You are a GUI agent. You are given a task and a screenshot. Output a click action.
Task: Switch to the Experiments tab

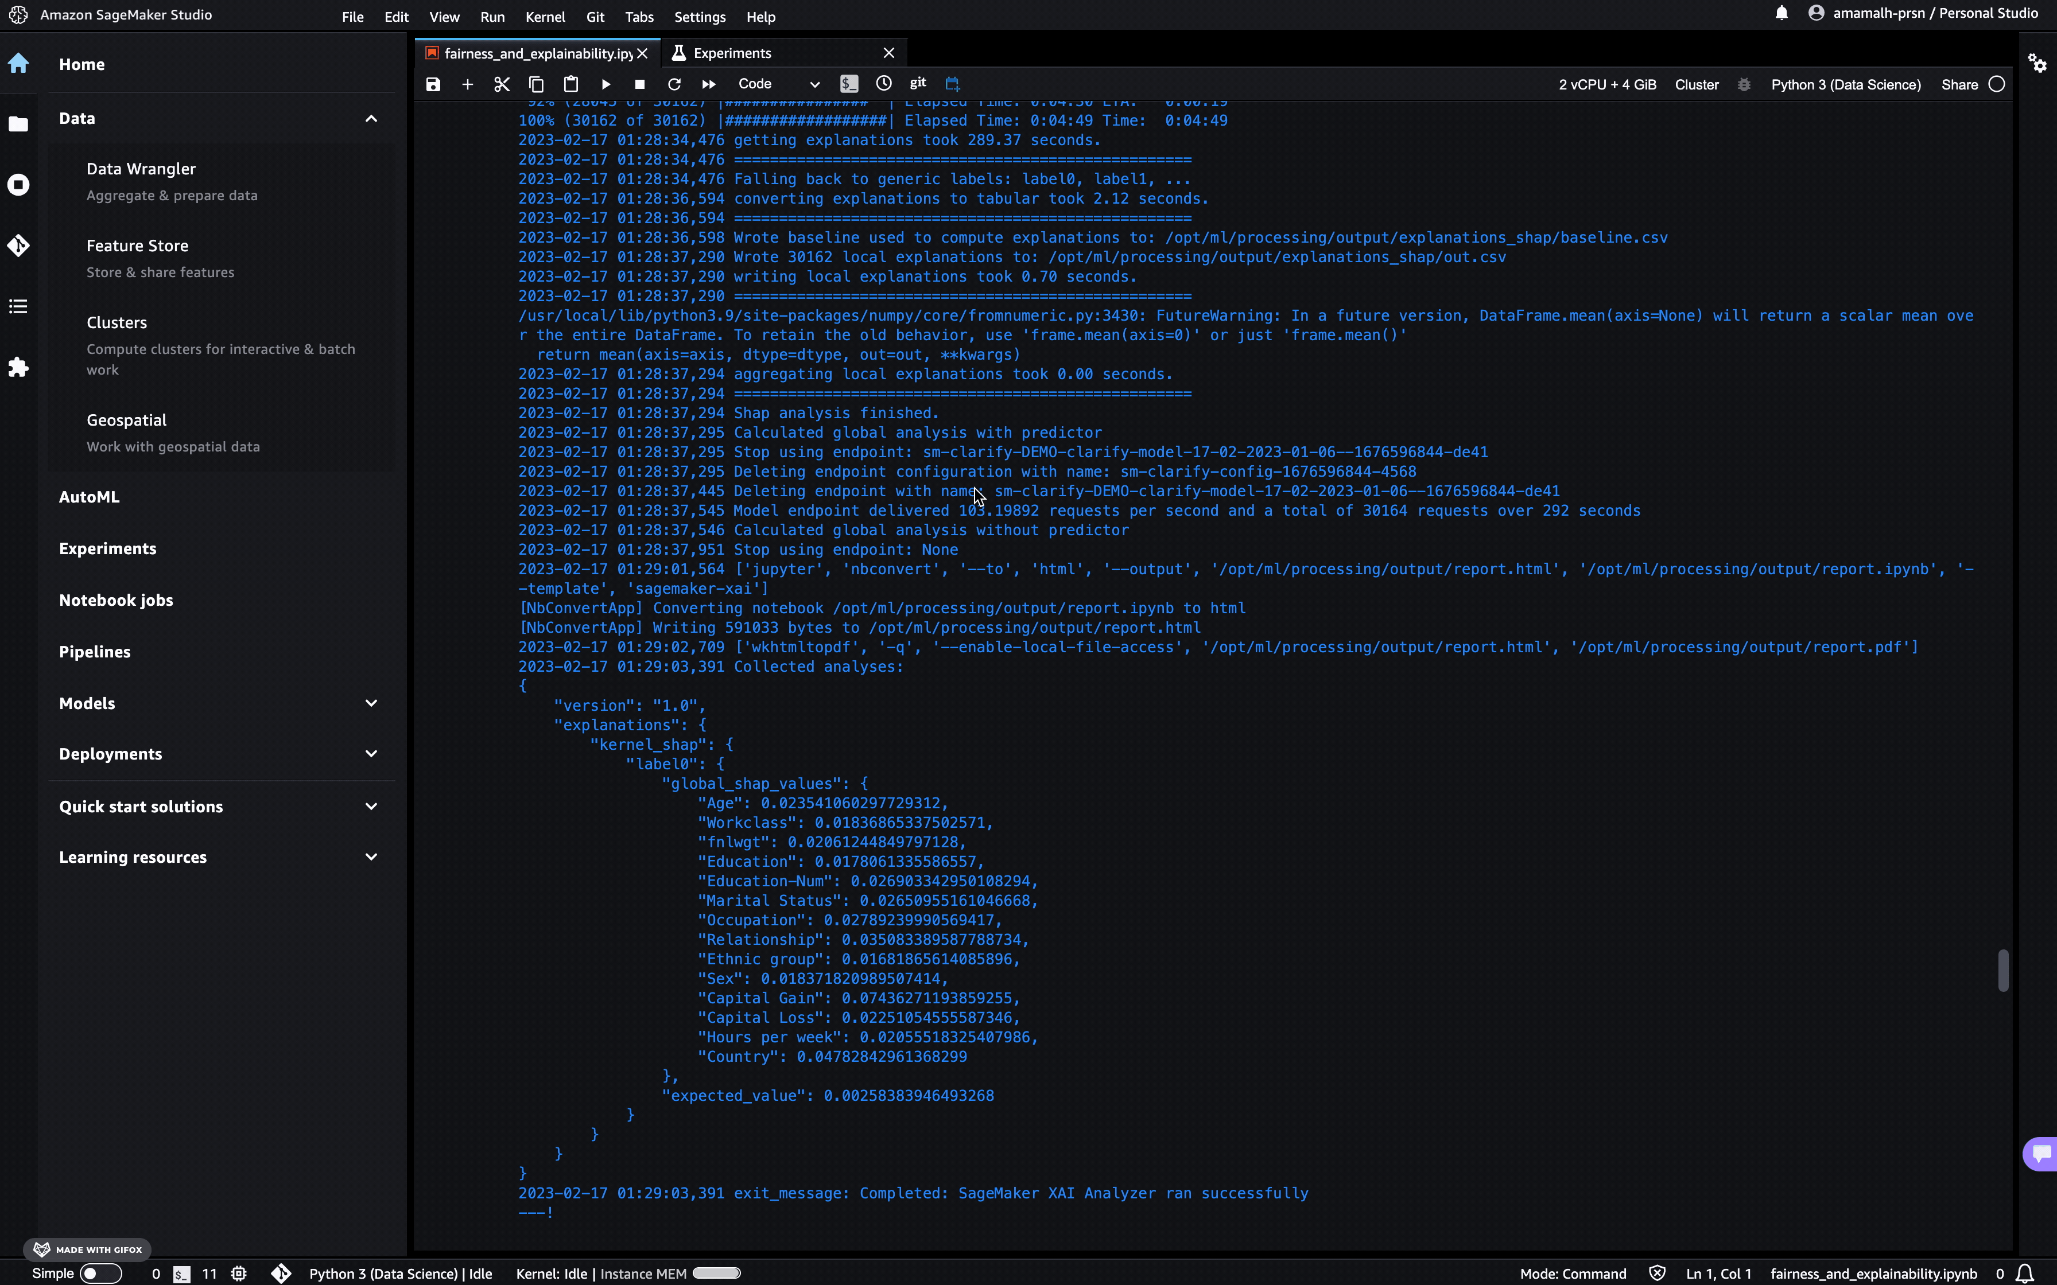pyautogui.click(x=732, y=53)
